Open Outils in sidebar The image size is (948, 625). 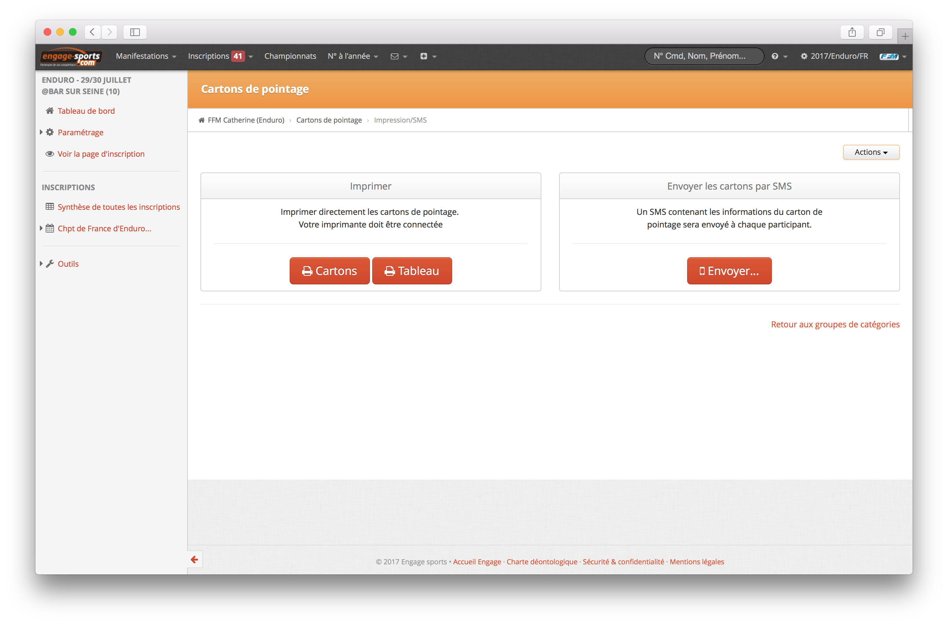(68, 264)
